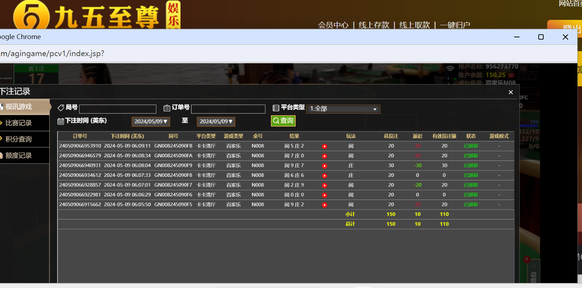
Task: Focus the 订单号 input field
Action: click(x=228, y=109)
